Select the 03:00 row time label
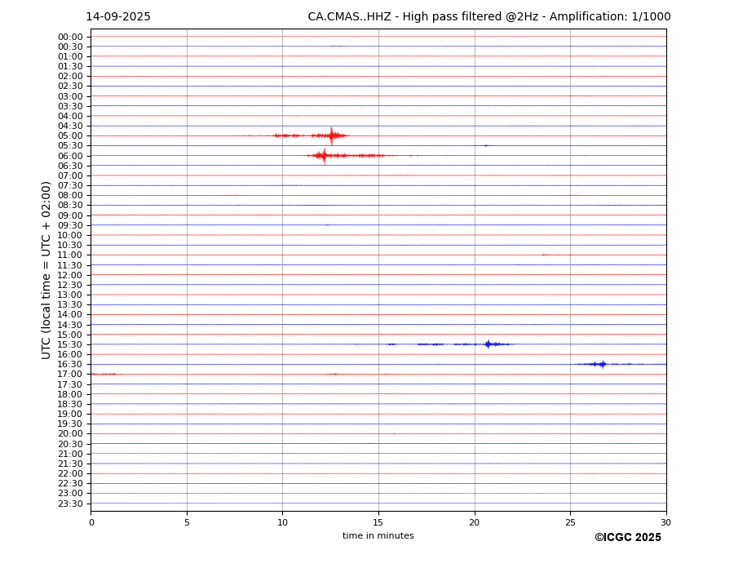Viewport: 756px width, 568px height. click(70, 96)
